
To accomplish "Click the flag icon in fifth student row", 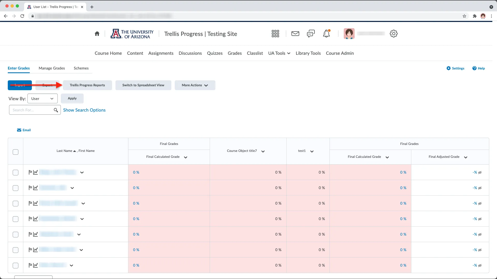I will (x=30, y=234).
